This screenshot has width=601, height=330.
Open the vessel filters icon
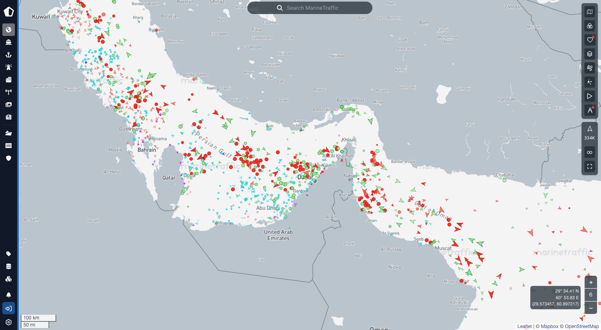tap(590, 26)
